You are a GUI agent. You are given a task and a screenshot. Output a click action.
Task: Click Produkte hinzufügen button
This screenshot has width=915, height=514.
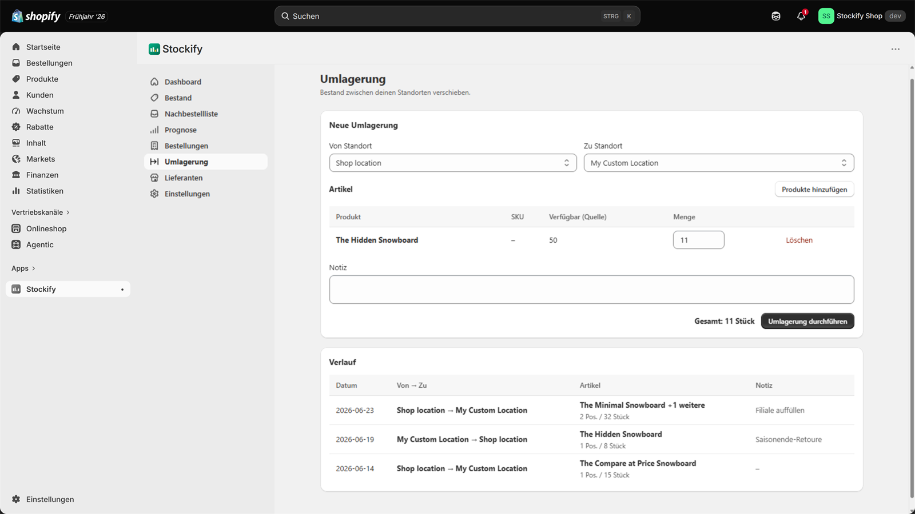tap(814, 189)
